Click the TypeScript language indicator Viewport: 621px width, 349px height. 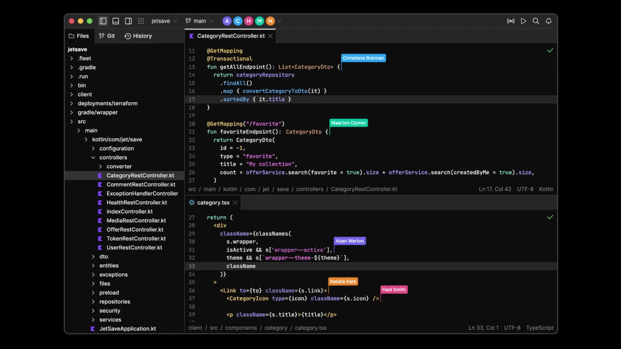tap(540, 328)
